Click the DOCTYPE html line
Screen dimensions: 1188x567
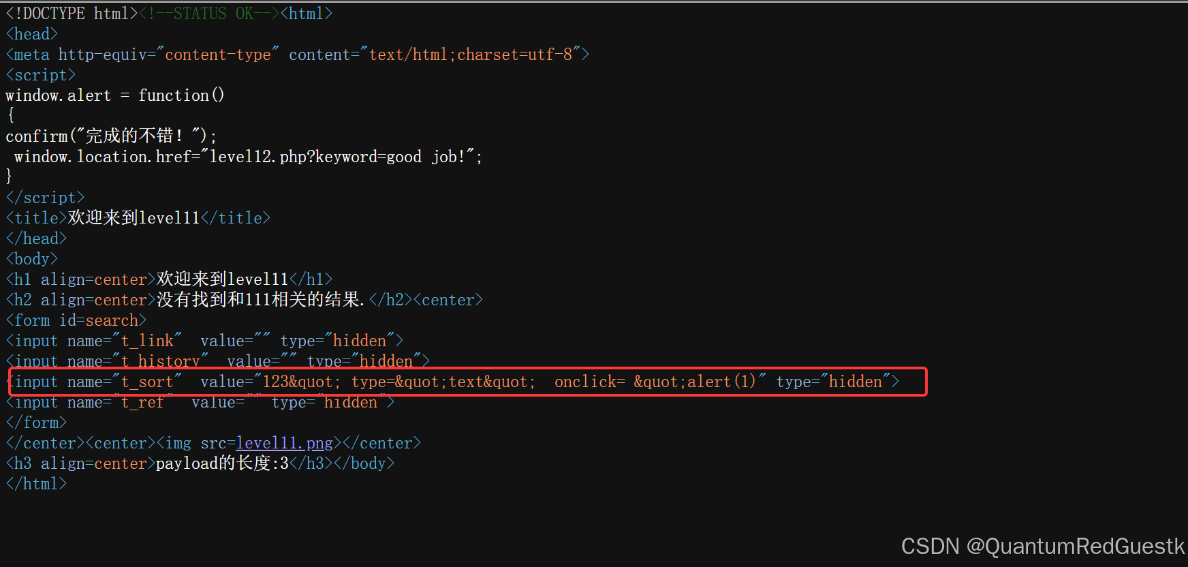click(x=169, y=14)
